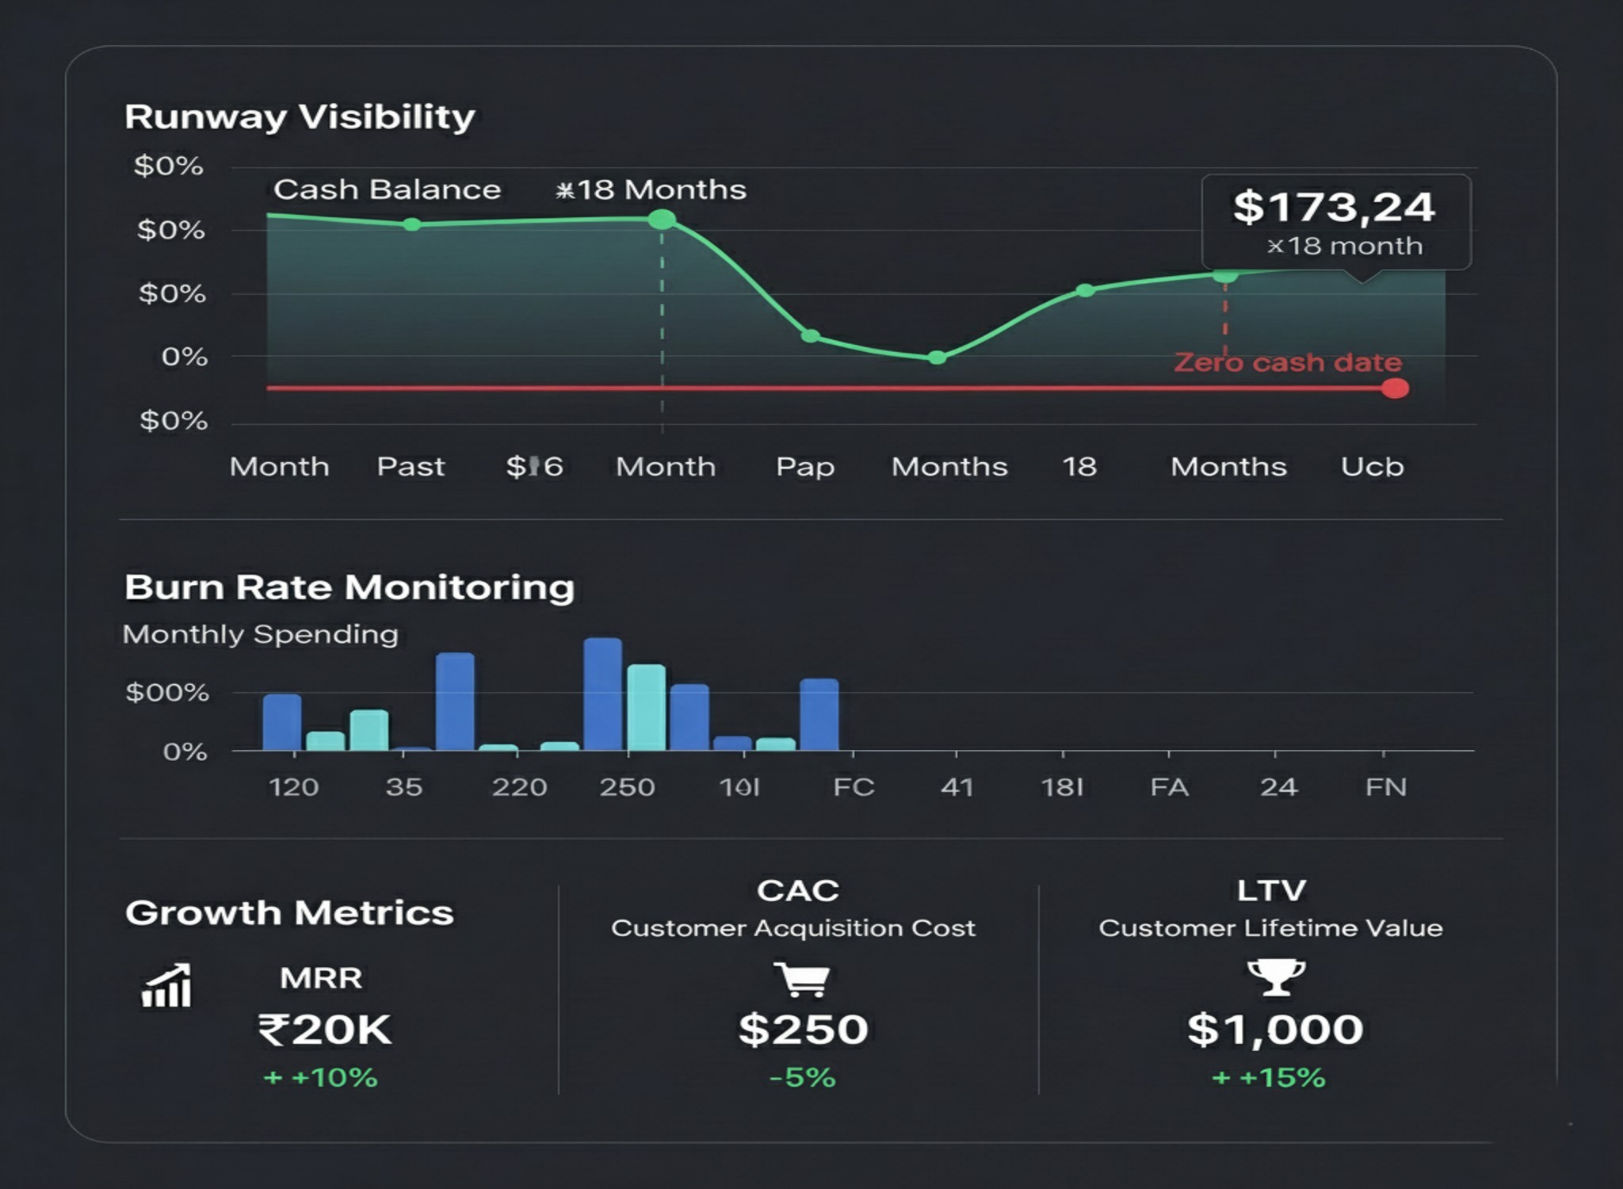Screen dimensions: 1623x1189
Task: Toggle the Cash Balance series visibility
Action: [388, 189]
